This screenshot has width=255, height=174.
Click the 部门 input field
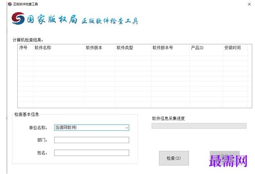[92, 140]
